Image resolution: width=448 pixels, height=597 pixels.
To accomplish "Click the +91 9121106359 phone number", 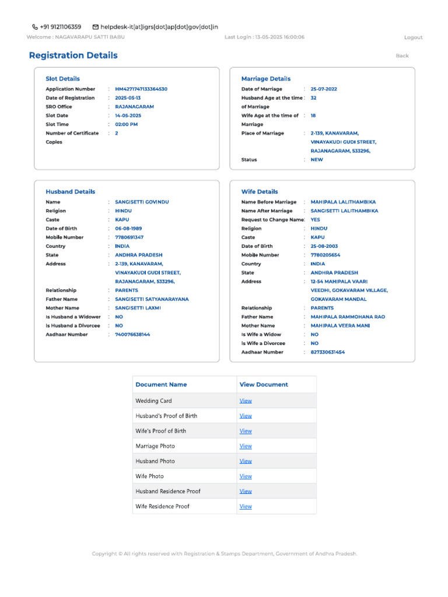I will click(61, 27).
